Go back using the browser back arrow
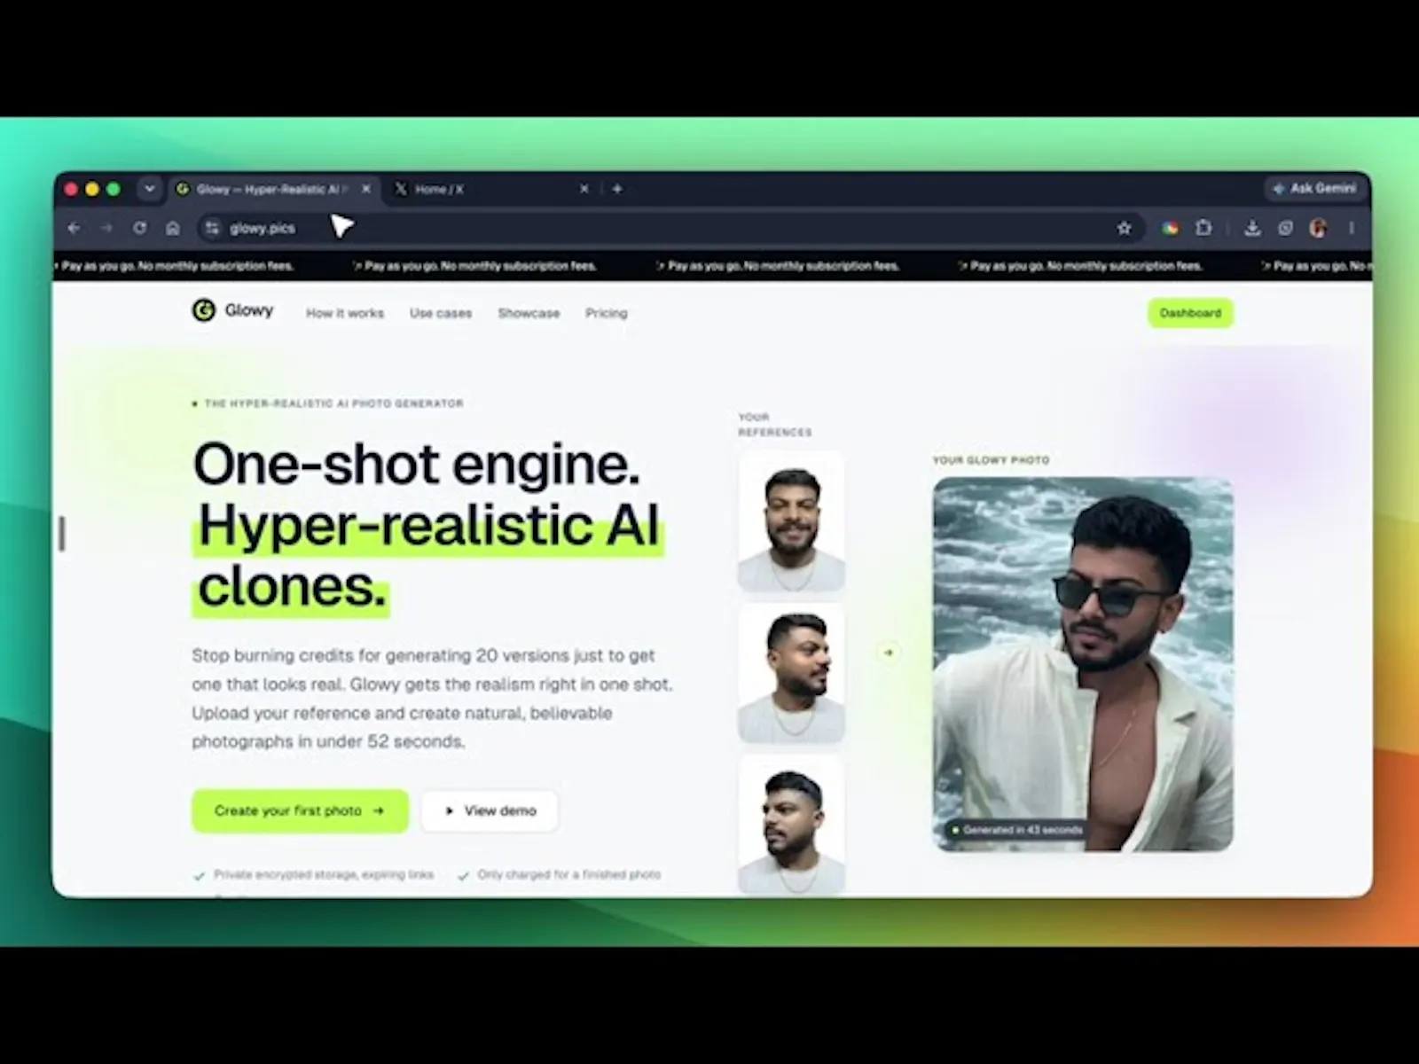 (74, 228)
